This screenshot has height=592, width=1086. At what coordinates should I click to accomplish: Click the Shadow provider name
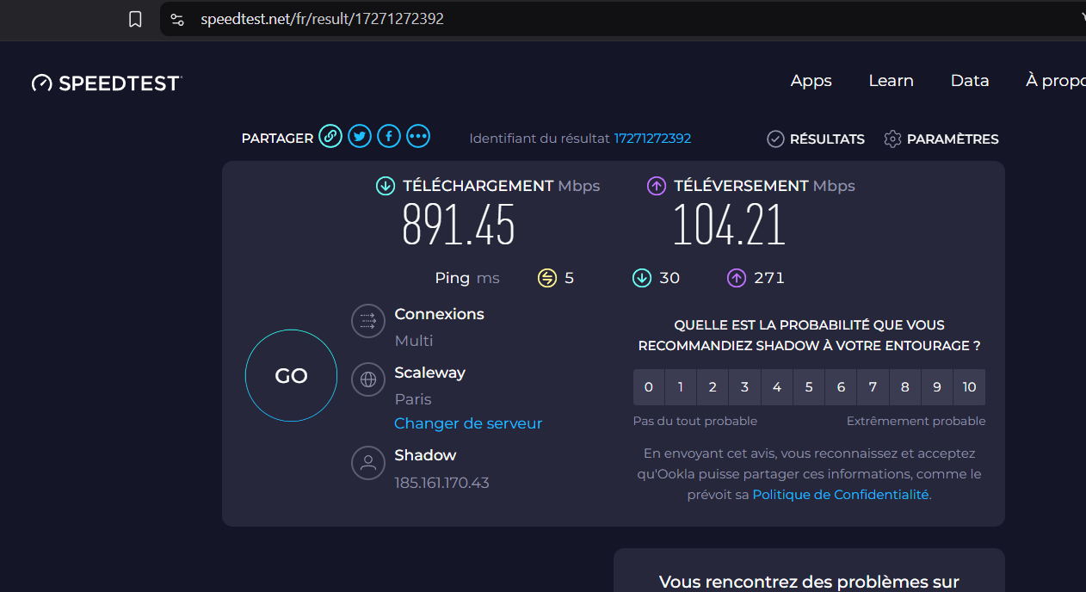pyautogui.click(x=425, y=455)
